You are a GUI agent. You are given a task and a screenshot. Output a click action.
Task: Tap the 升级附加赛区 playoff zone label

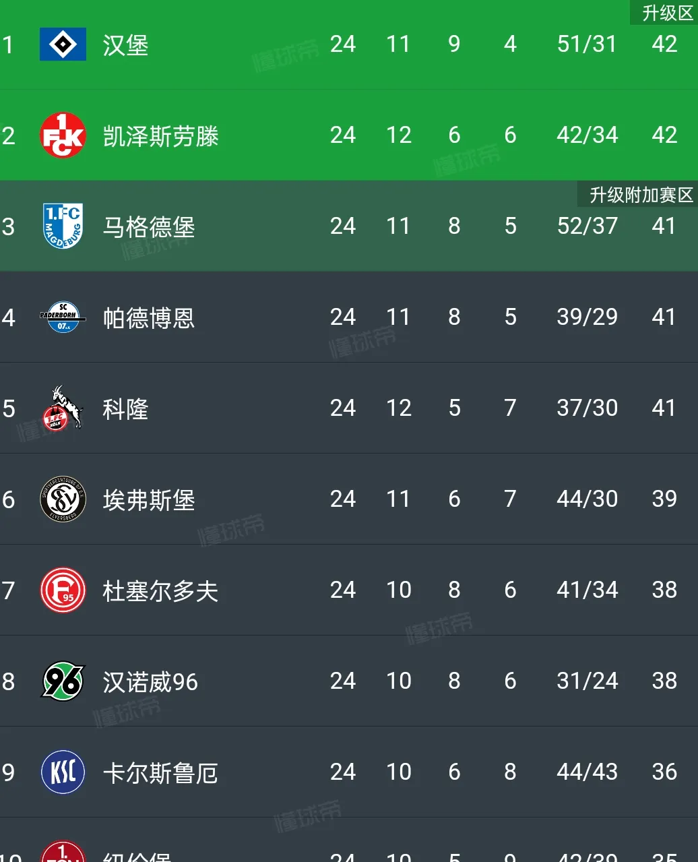pos(641,195)
